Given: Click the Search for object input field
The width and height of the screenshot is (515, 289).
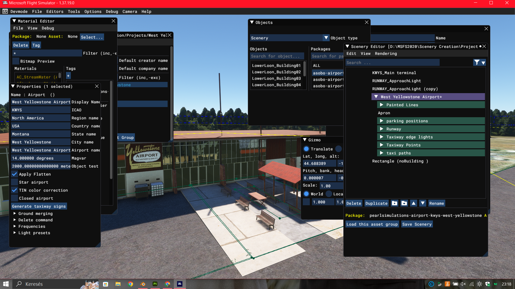Looking at the screenshot, I should [277, 56].
